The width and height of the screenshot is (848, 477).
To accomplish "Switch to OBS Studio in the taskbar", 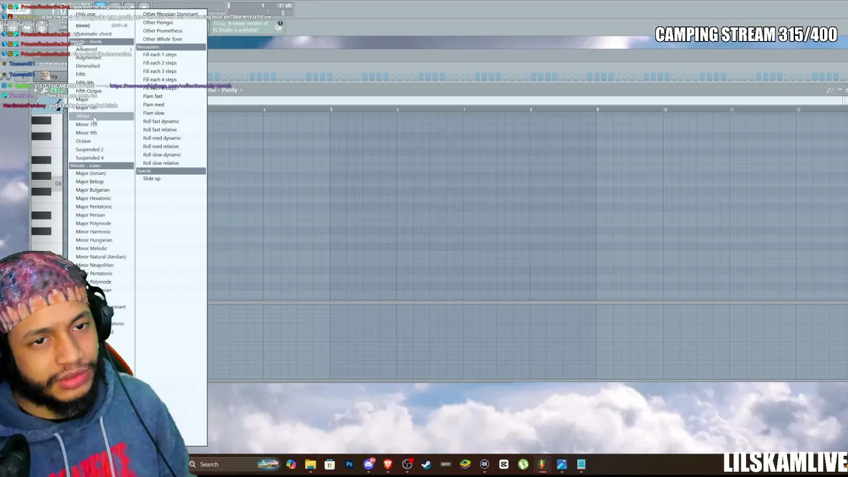I will (x=407, y=464).
